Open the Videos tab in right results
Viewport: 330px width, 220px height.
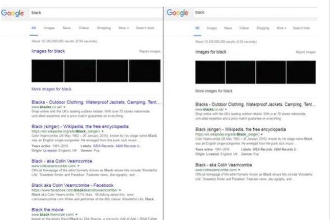(244, 28)
